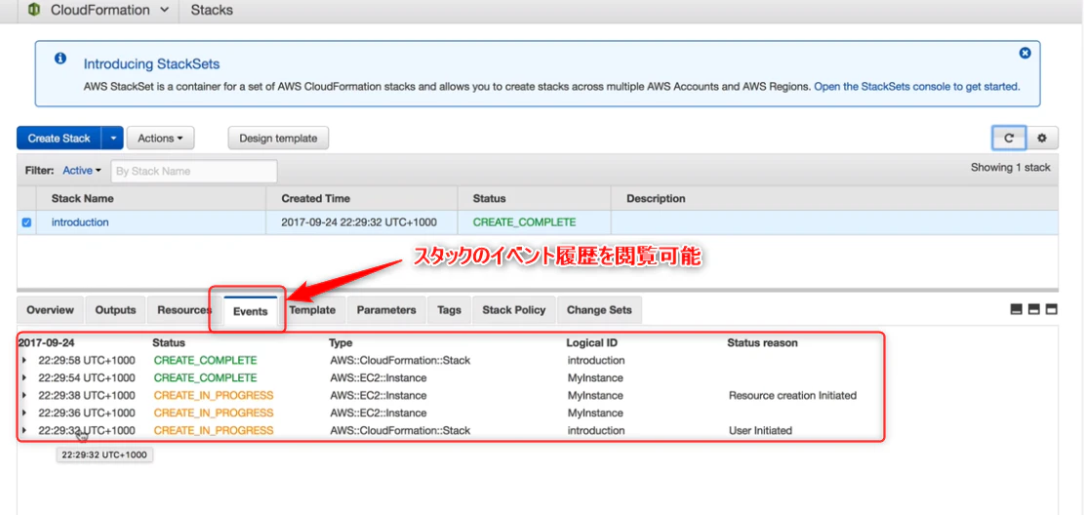
Task: Switch to the Resources tab
Action: (x=183, y=310)
